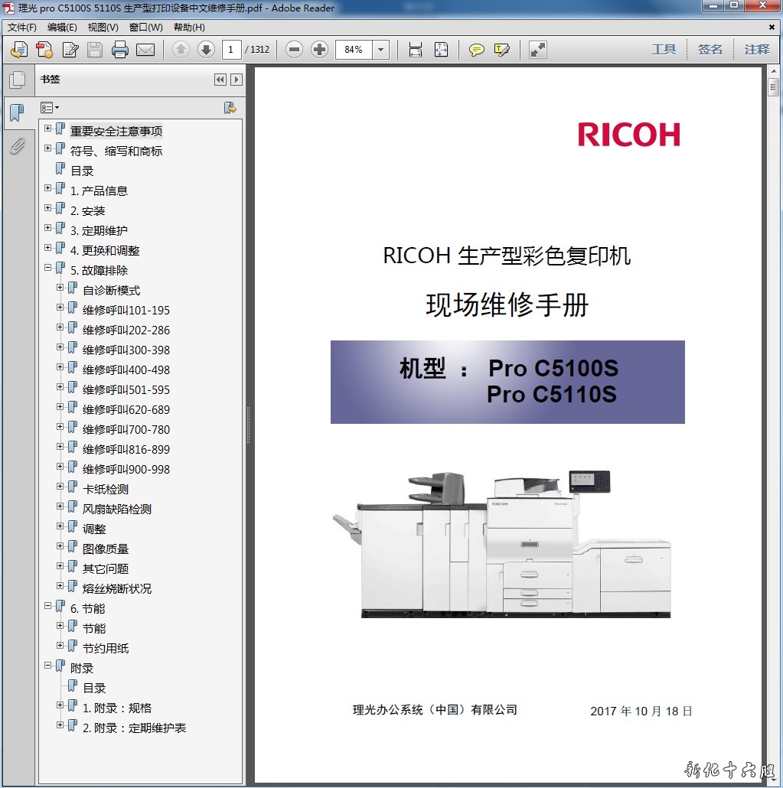
Task: Open the 视图(V) menu
Action: [103, 28]
